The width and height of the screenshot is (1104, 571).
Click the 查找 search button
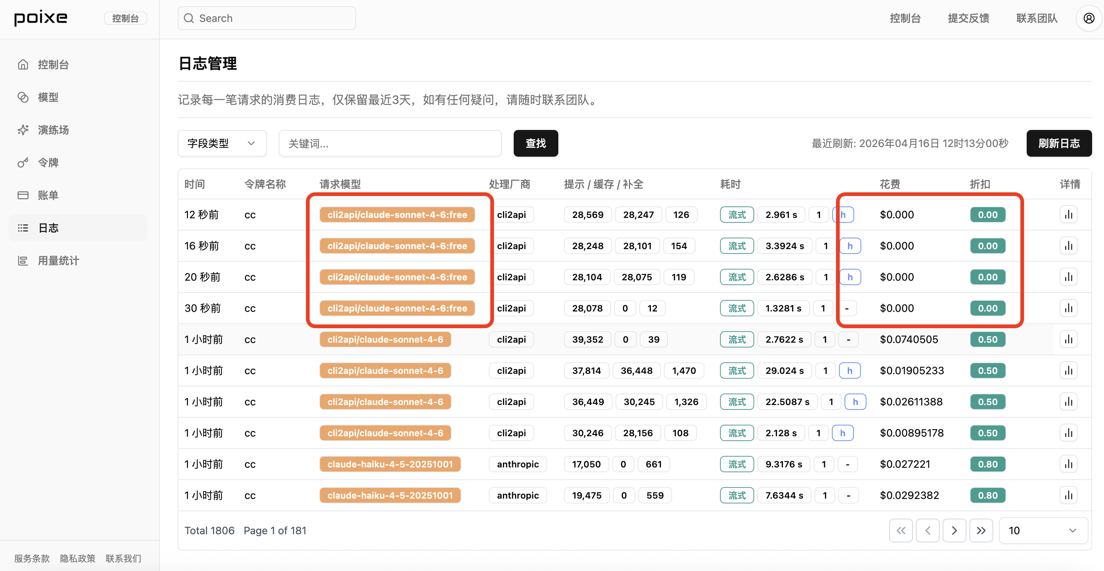[535, 143]
